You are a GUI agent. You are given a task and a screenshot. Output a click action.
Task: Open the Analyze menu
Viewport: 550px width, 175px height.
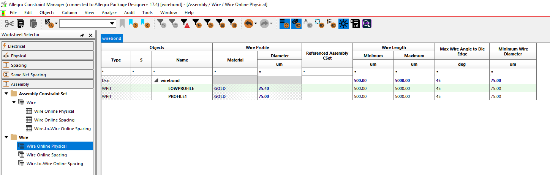coord(109,13)
